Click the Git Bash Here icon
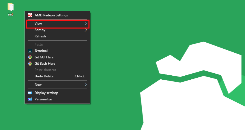Viewport: 245px width, 130px height. point(30,64)
